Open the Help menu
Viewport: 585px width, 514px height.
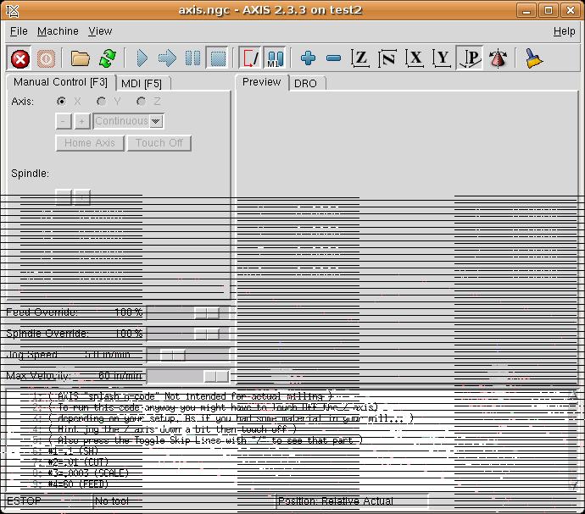(x=564, y=31)
